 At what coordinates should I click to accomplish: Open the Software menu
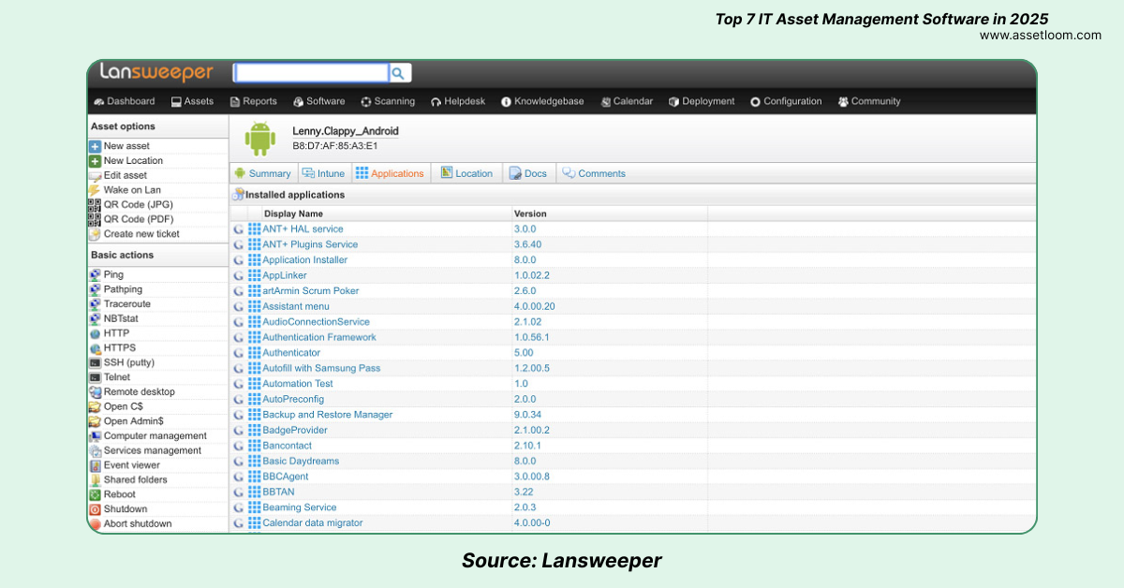[x=318, y=101]
